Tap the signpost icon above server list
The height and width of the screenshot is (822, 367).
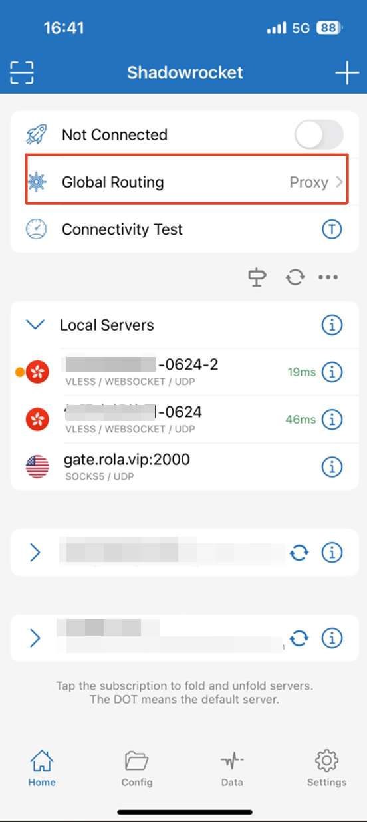[x=257, y=277]
